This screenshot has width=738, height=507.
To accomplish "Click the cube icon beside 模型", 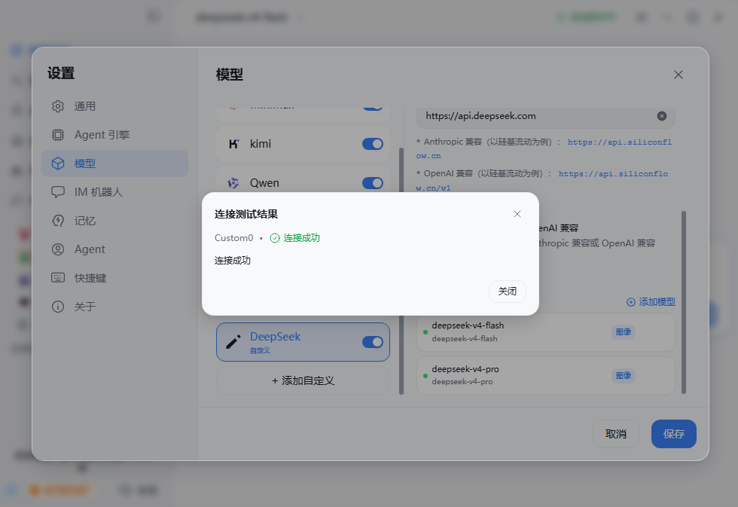I will pos(58,163).
